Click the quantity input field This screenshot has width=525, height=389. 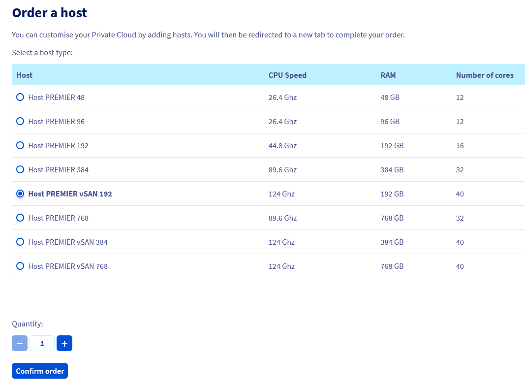42,343
